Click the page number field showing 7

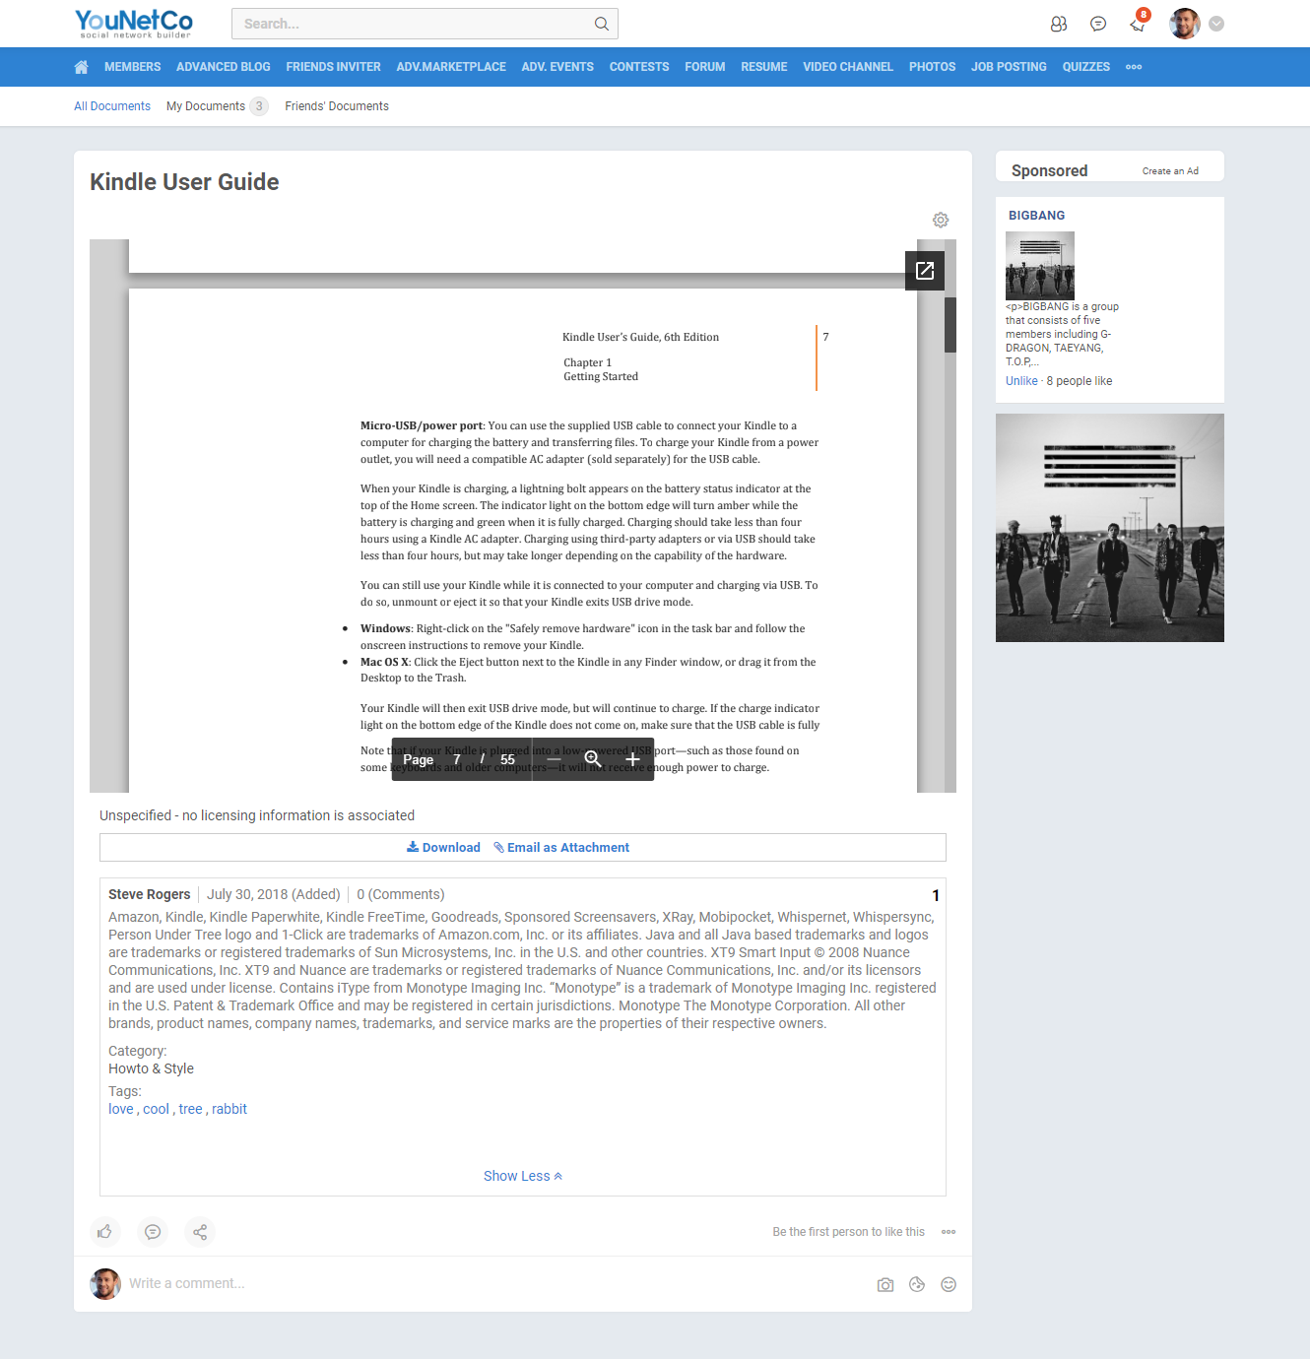tap(457, 759)
